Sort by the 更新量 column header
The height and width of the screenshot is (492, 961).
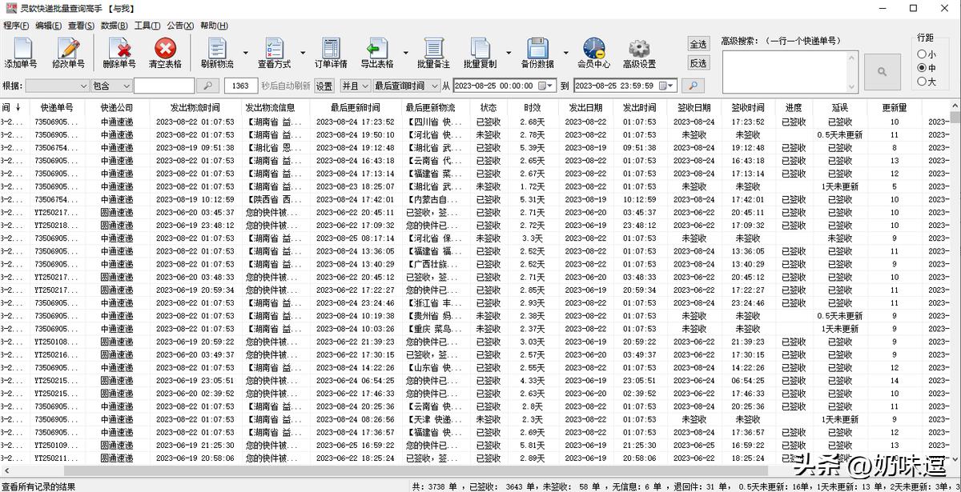click(x=895, y=107)
